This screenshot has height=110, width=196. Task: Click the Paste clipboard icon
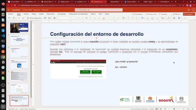click(14, 18)
